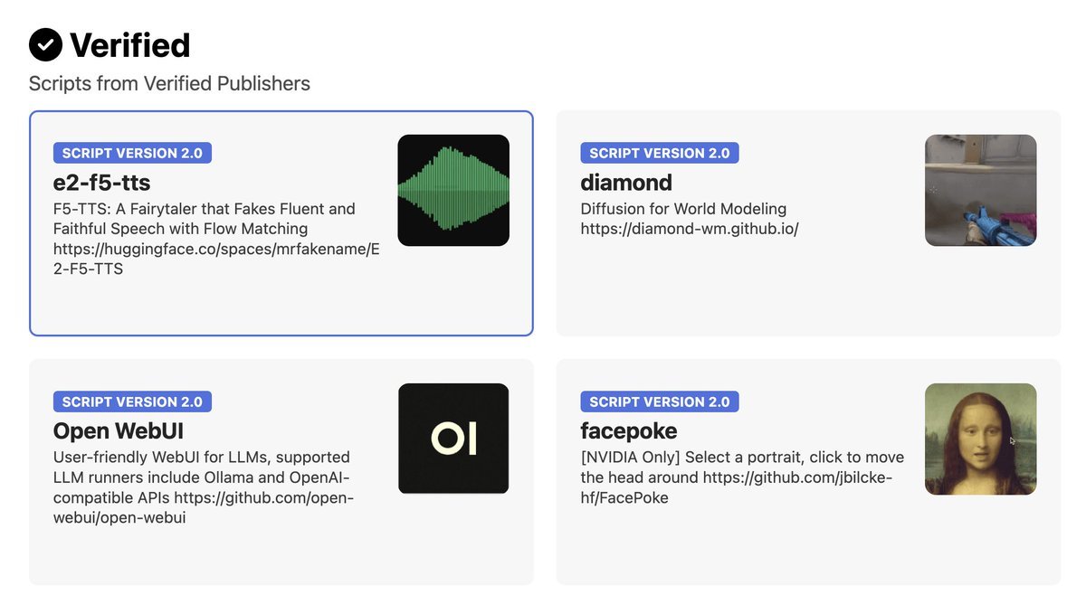
Task: Click Script Version 2.0 badge on e2-f5-tts
Action: pyautogui.click(x=132, y=153)
